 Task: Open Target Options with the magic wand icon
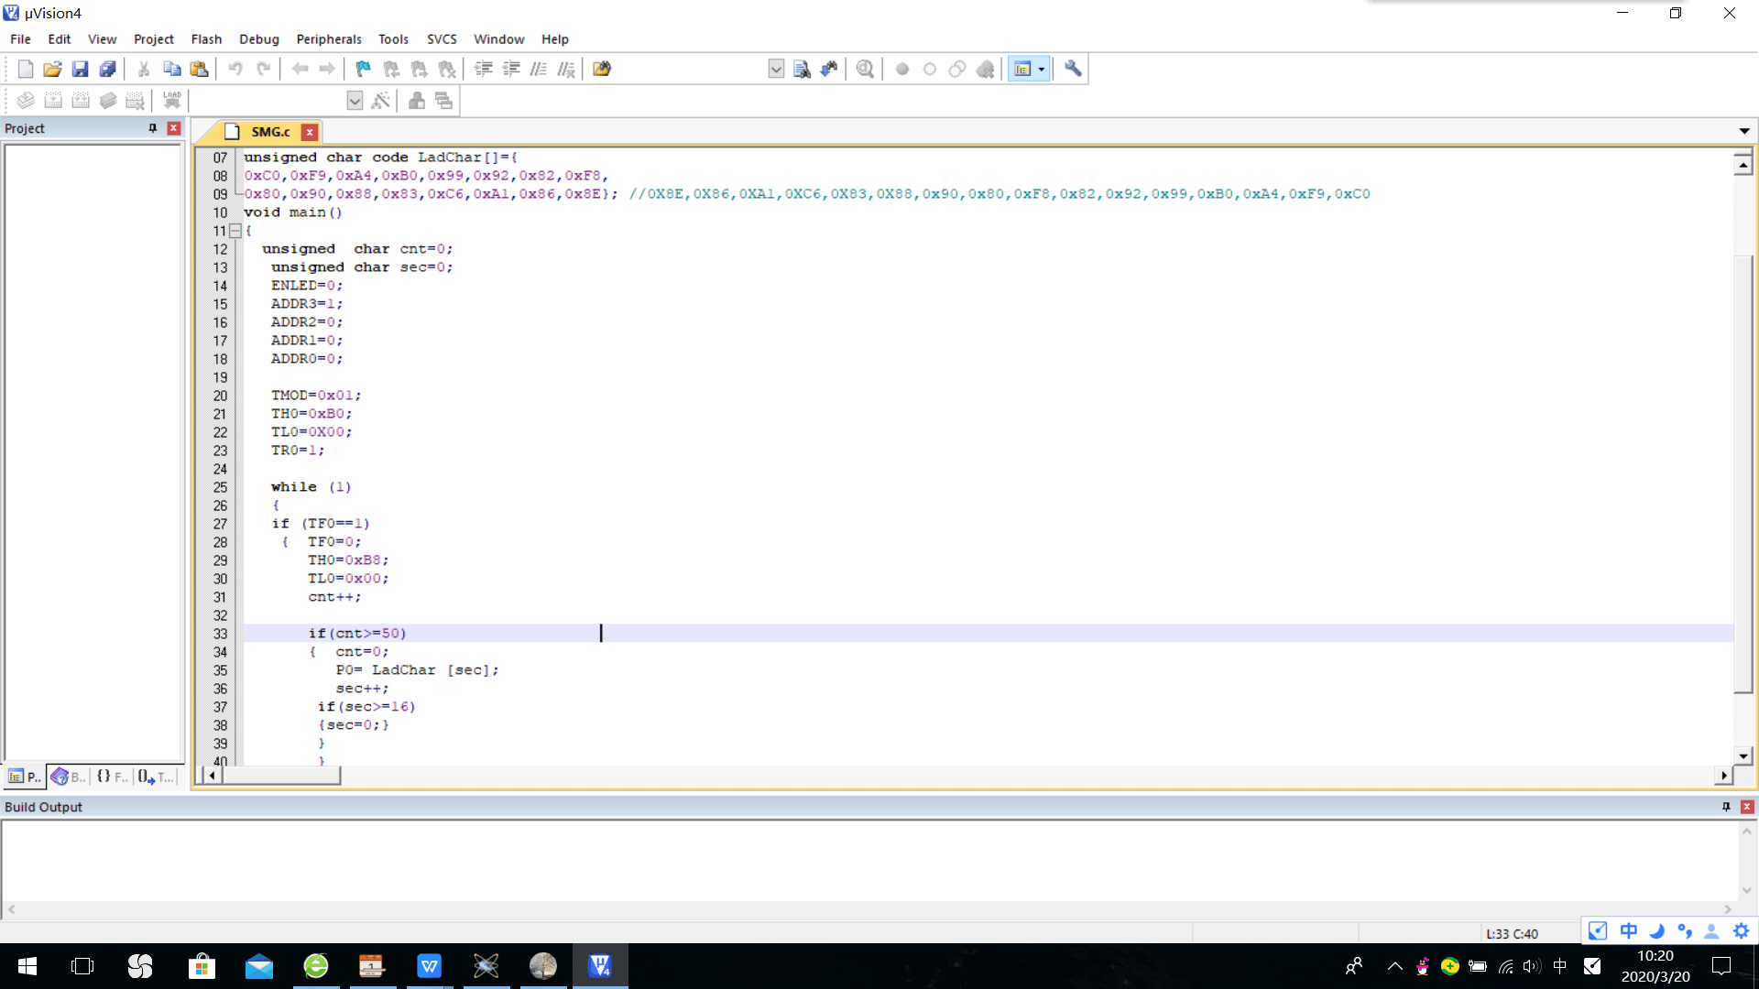tap(381, 101)
